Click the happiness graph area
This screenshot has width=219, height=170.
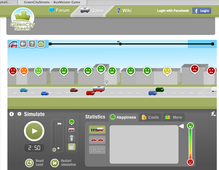pos(144,144)
